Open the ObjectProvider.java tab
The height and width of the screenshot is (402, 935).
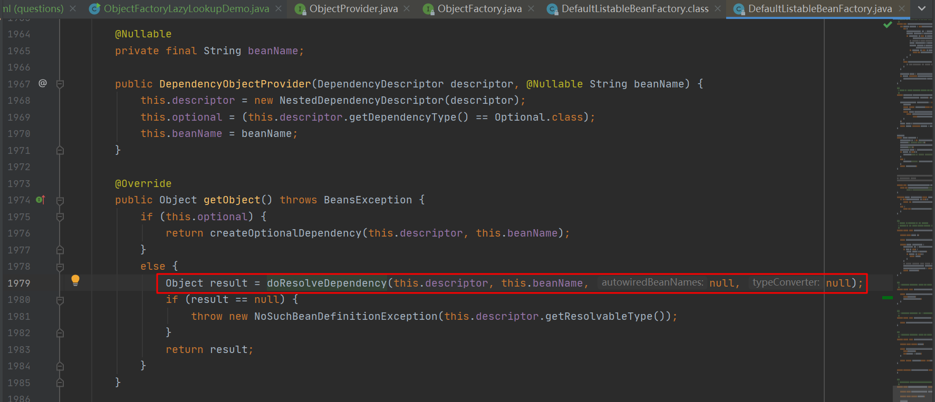353,8
